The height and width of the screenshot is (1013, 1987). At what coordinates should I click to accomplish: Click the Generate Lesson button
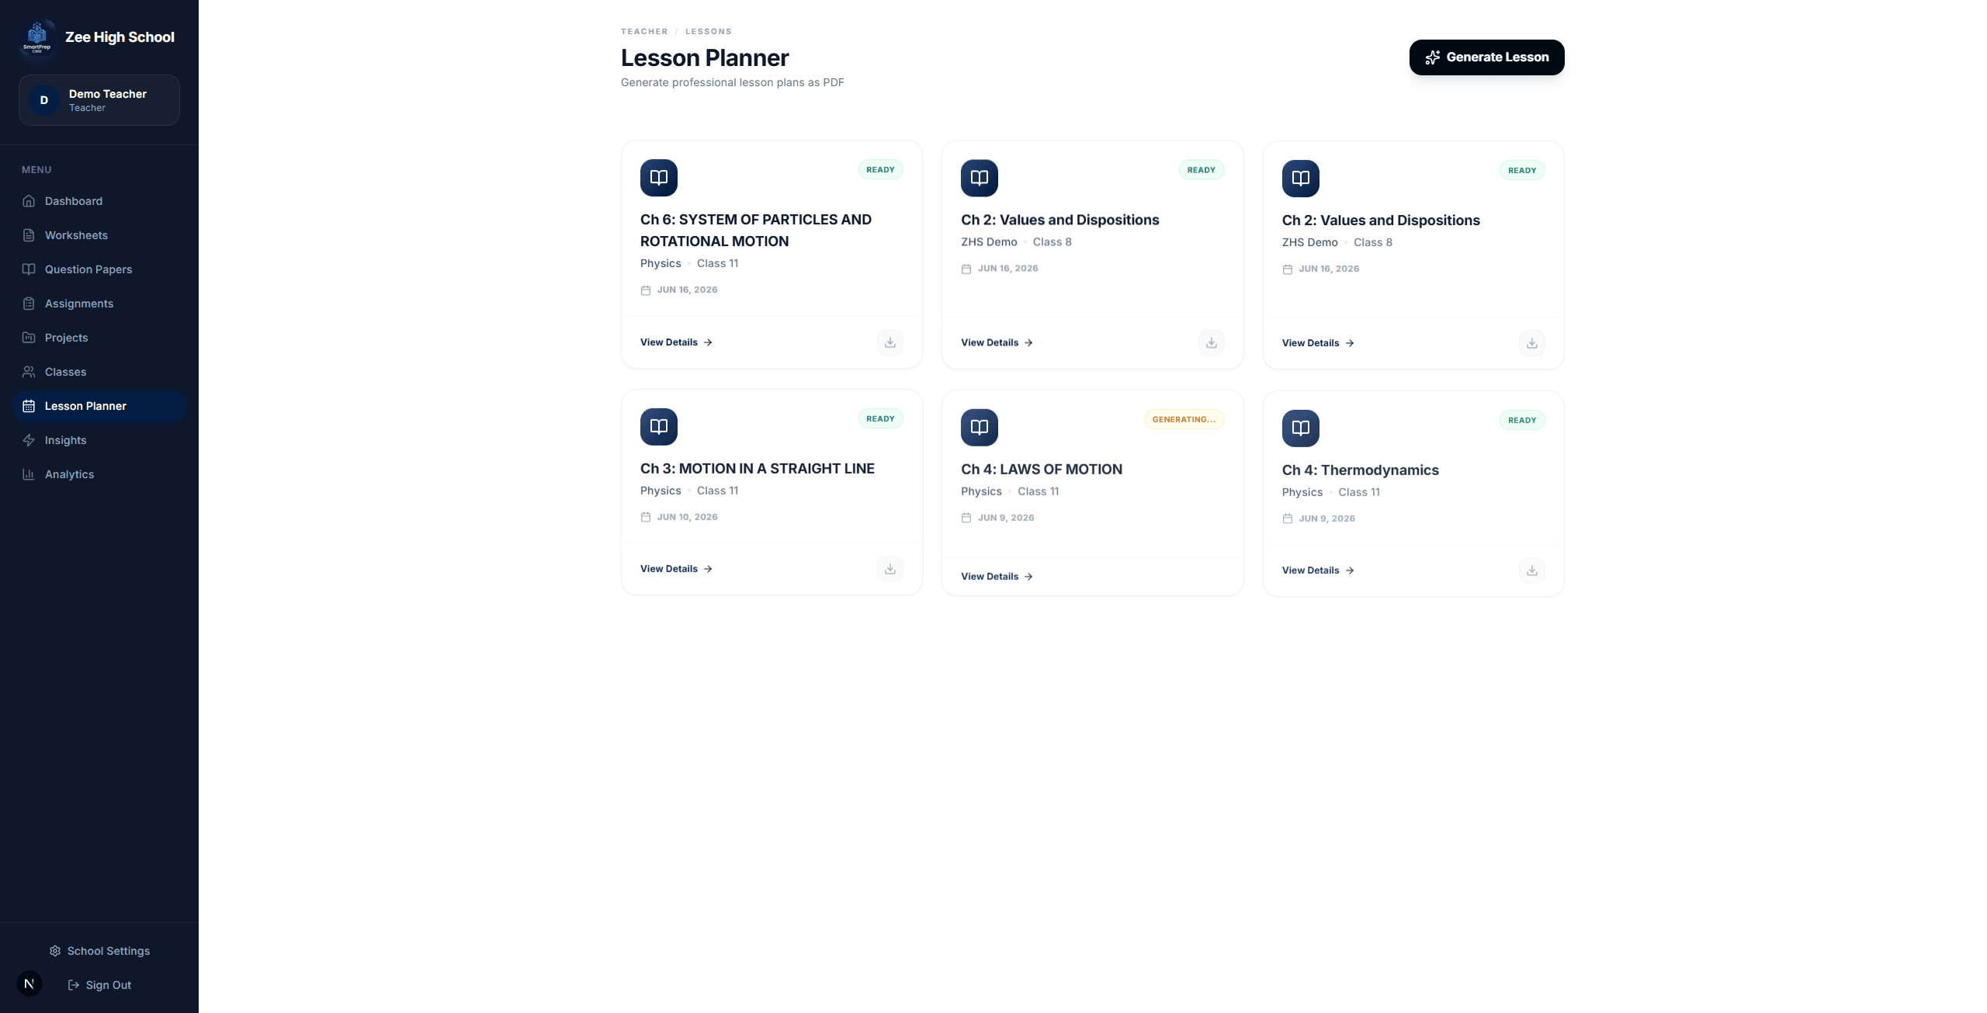[x=1486, y=57]
